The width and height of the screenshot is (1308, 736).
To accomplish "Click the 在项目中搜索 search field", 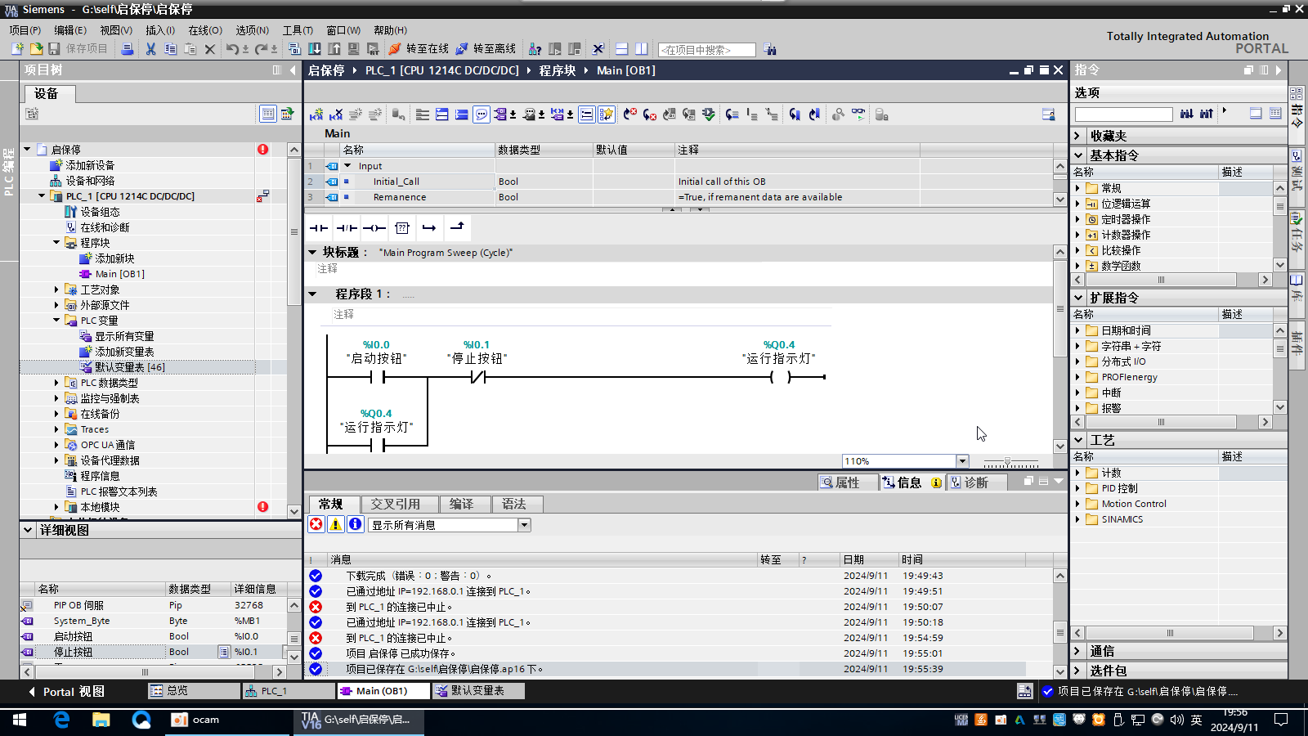I will pos(707,50).
